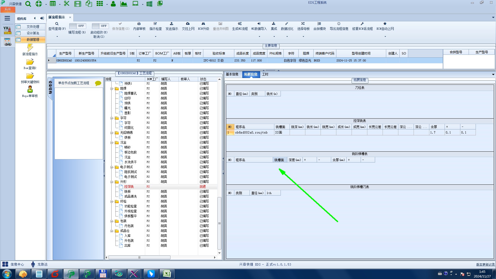Collapse the 电子测试 tree folder
The width and height of the screenshot is (496, 279).
112,167
